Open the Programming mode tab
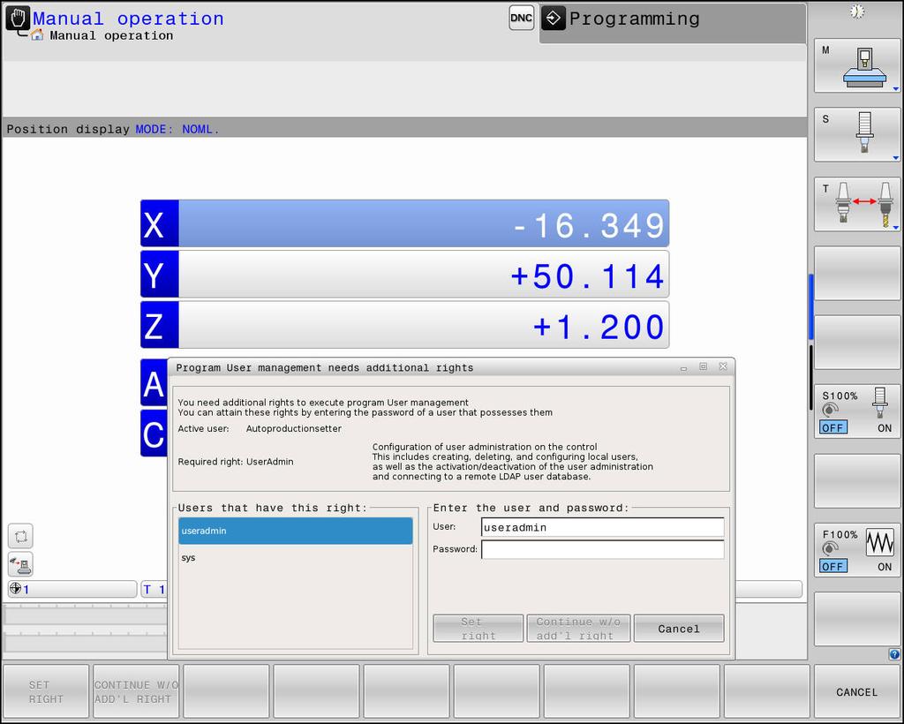The width and height of the screenshot is (904, 724). coord(672,23)
